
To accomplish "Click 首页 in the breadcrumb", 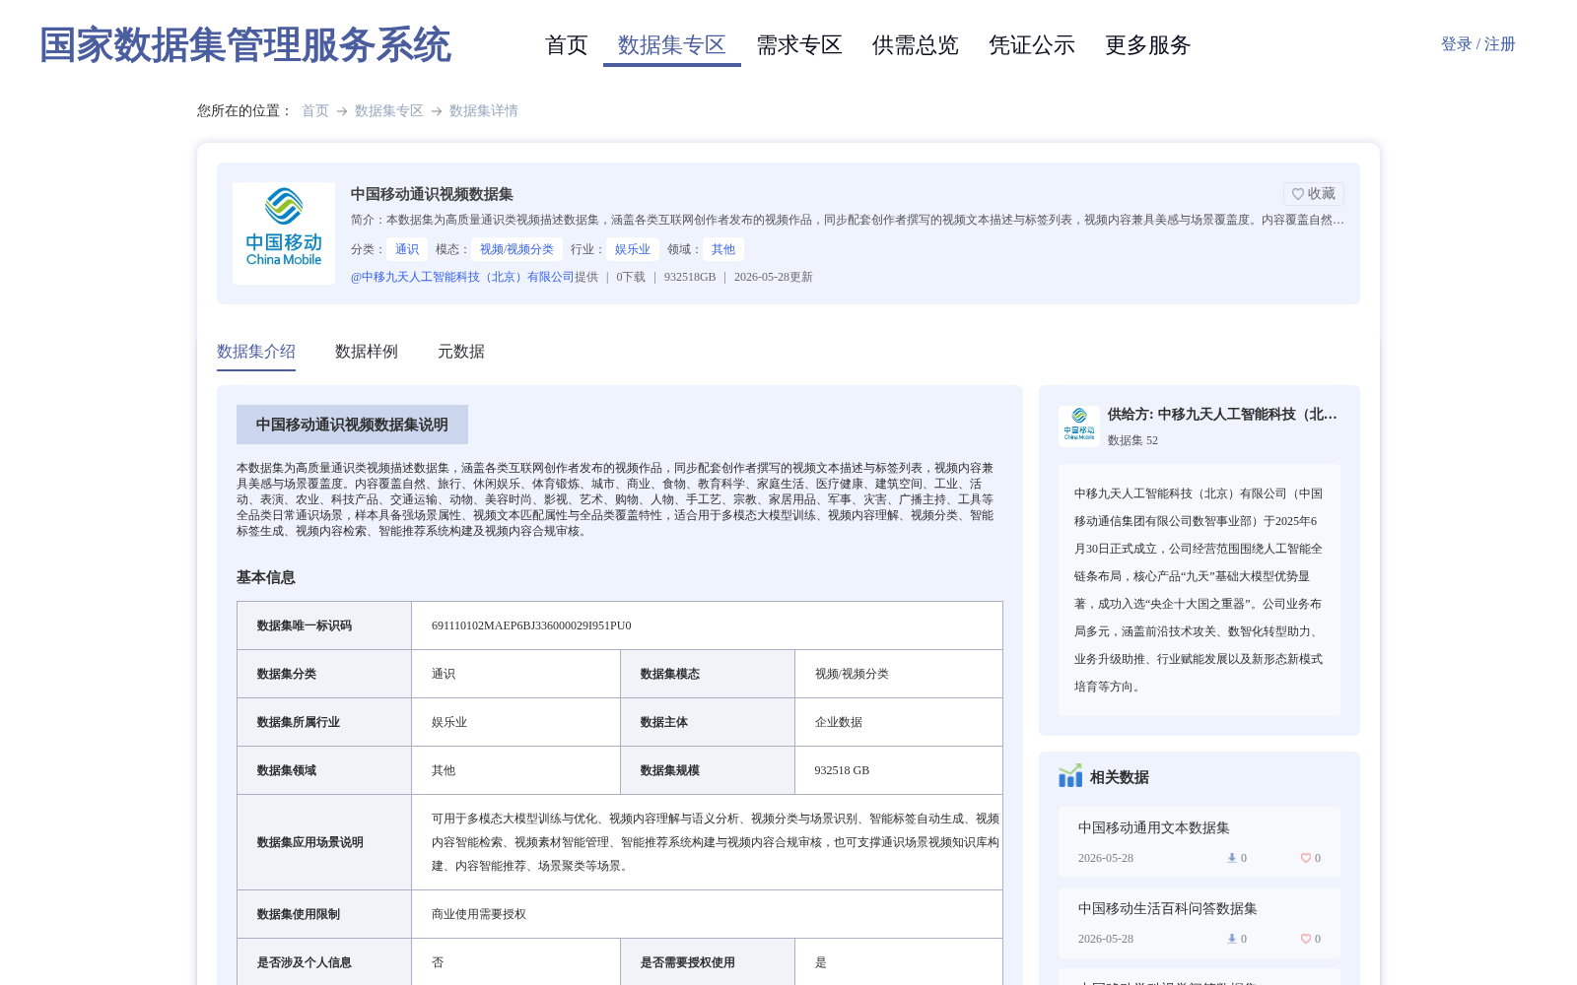I will pos(315,110).
